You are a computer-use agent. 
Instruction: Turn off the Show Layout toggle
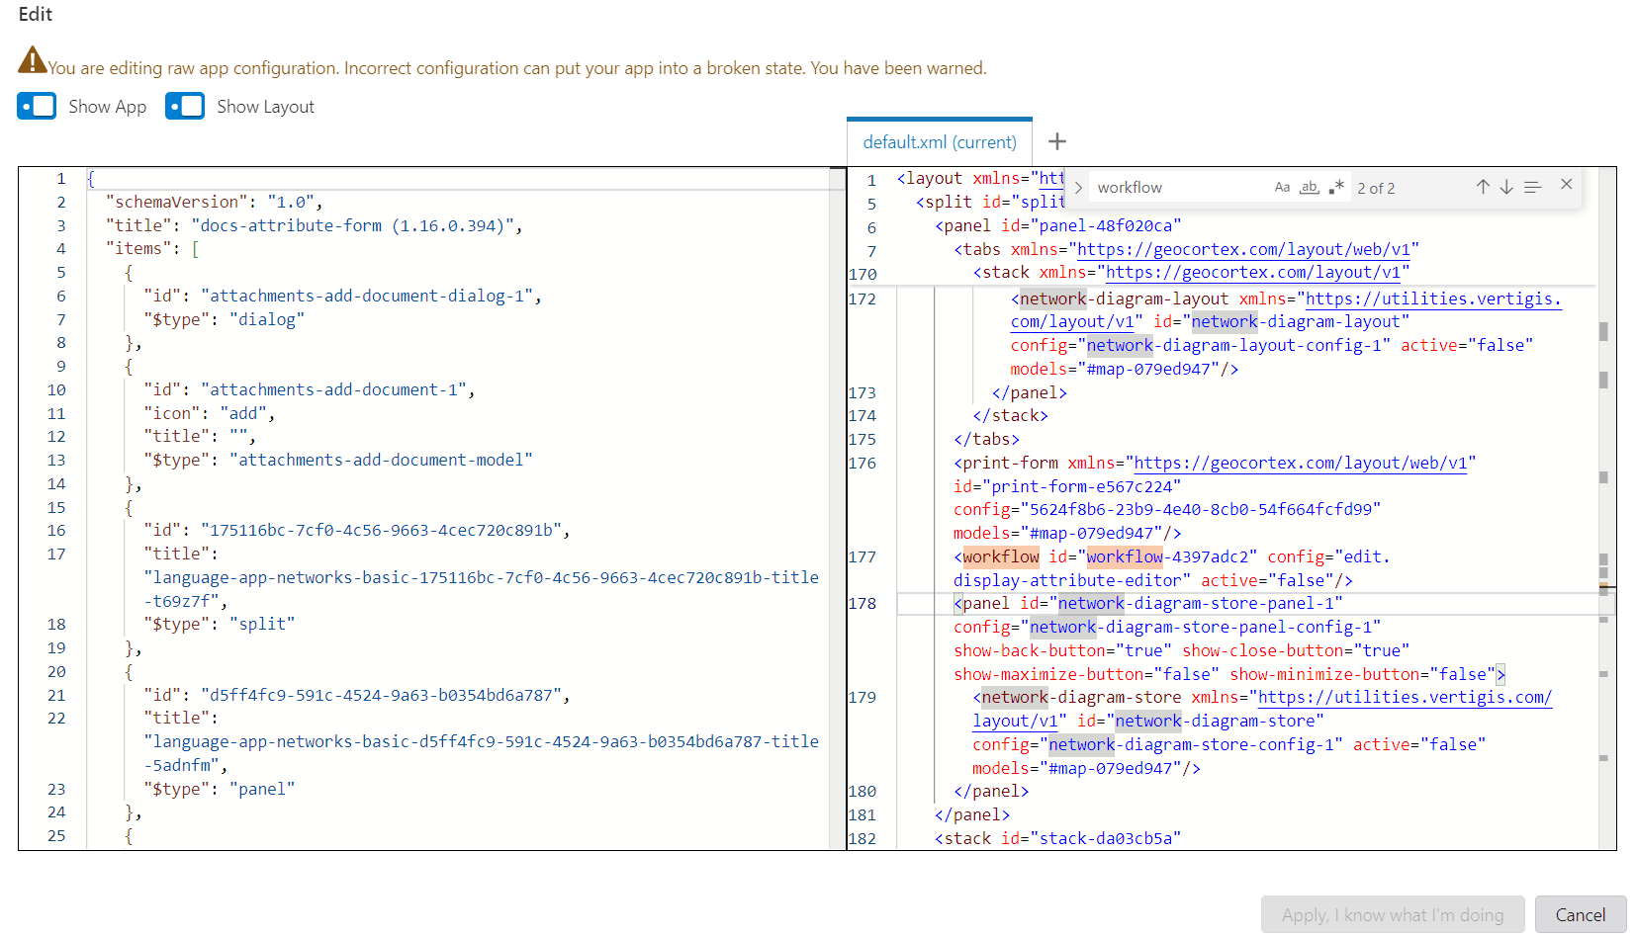click(x=184, y=106)
